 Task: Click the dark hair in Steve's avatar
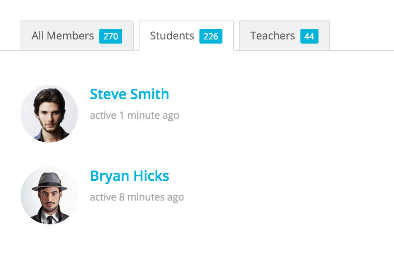tap(49, 97)
